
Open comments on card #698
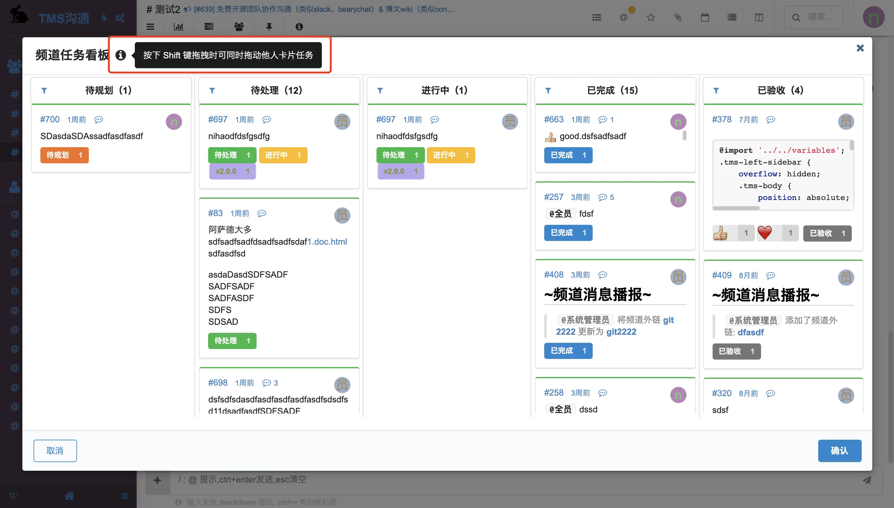tap(270, 383)
